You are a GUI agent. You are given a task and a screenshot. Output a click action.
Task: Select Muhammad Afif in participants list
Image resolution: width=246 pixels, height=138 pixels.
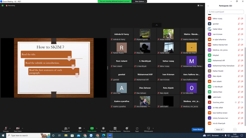click(225, 61)
